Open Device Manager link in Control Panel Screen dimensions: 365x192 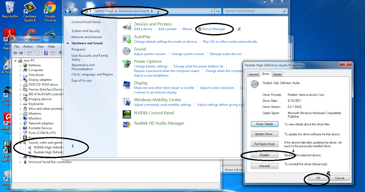tap(214, 29)
